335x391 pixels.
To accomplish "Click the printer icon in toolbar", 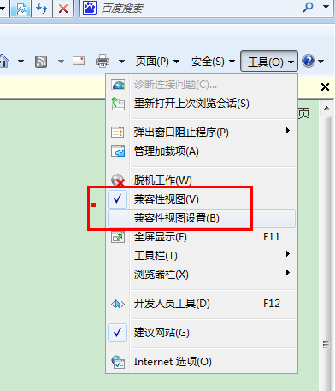I will (103, 61).
